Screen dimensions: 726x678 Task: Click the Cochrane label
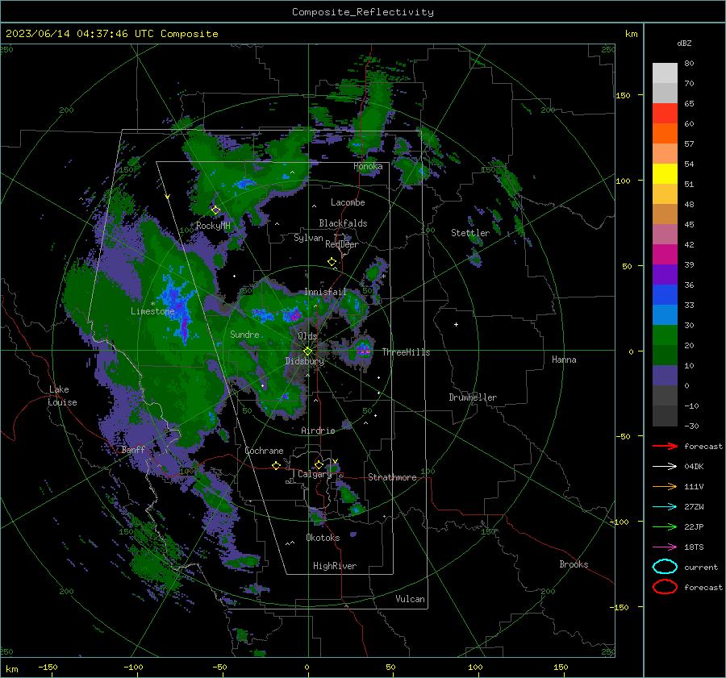click(264, 451)
